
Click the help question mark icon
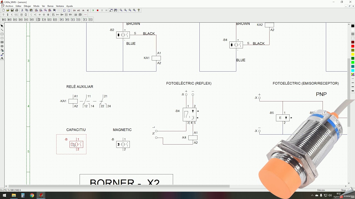point(139,10)
